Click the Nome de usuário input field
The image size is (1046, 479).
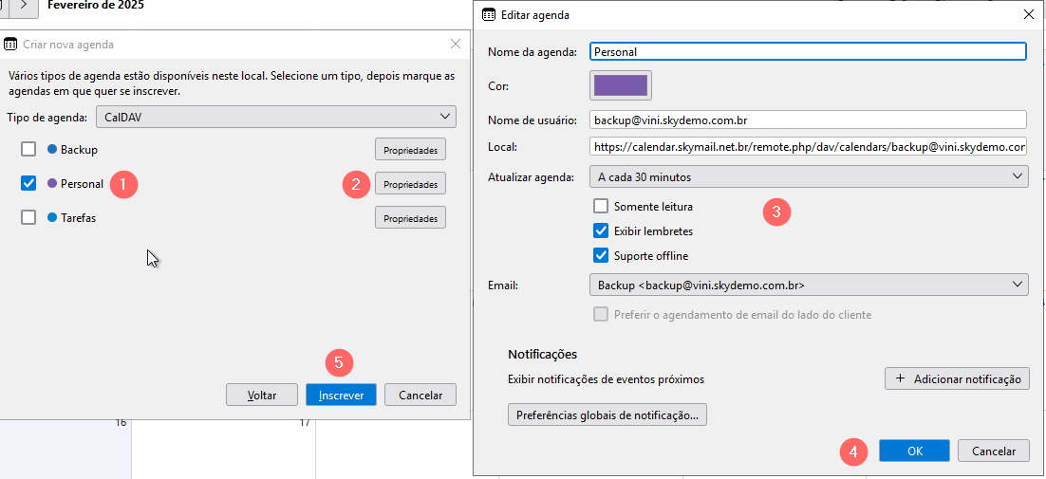(808, 120)
